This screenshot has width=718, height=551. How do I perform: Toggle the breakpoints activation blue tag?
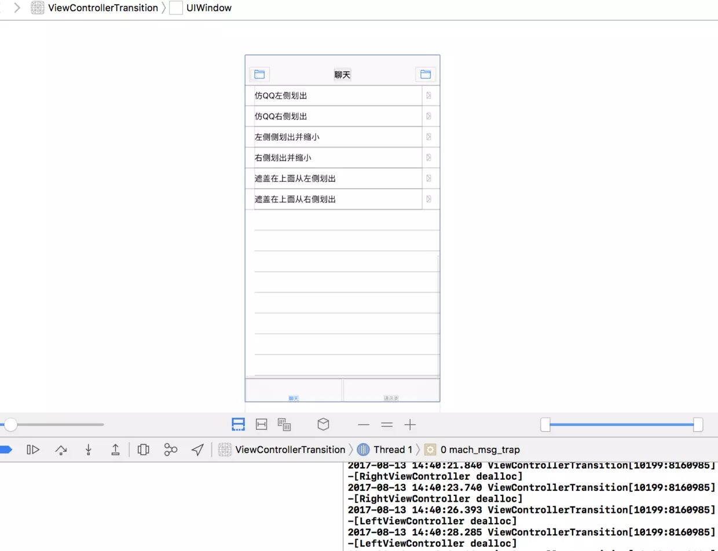coord(6,450)
